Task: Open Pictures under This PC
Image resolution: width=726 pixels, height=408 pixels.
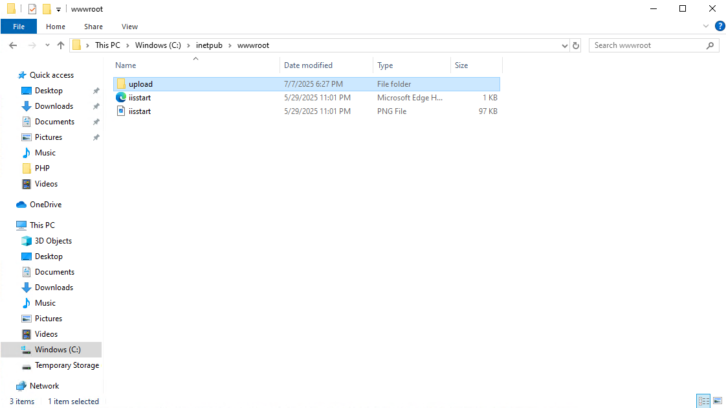Action: pos(48,319)
